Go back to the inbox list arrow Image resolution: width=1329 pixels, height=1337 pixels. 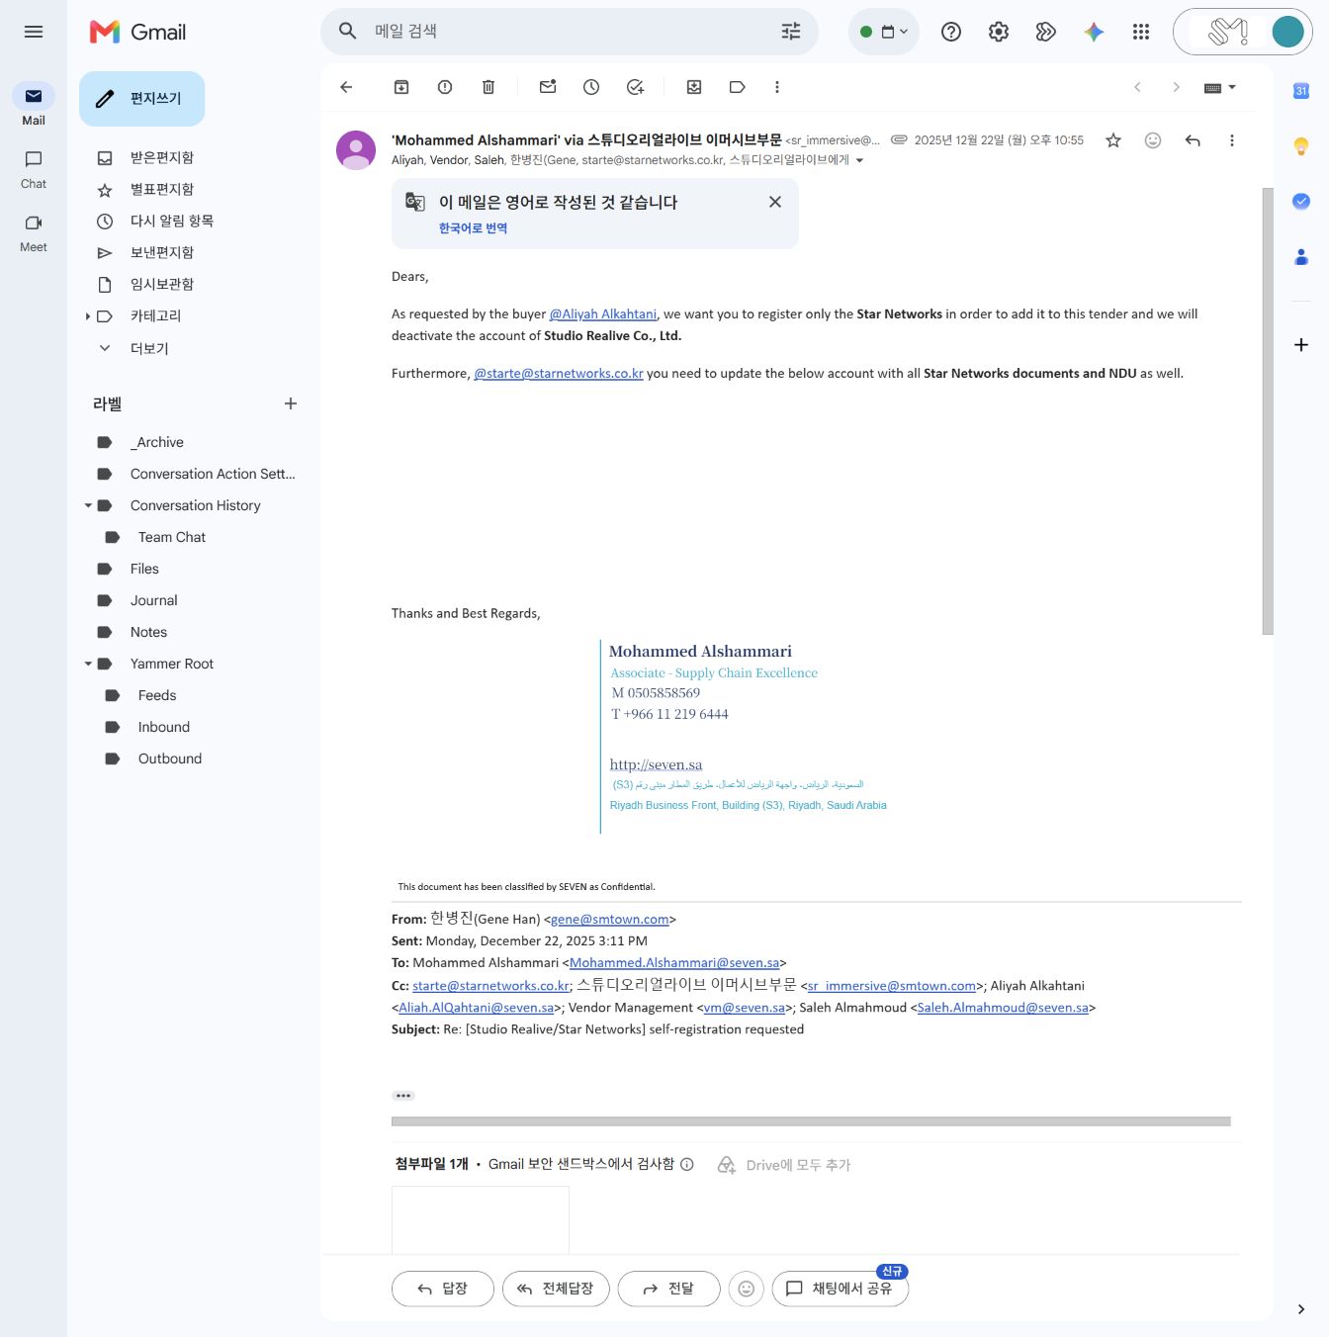click(x=346, y=87)
